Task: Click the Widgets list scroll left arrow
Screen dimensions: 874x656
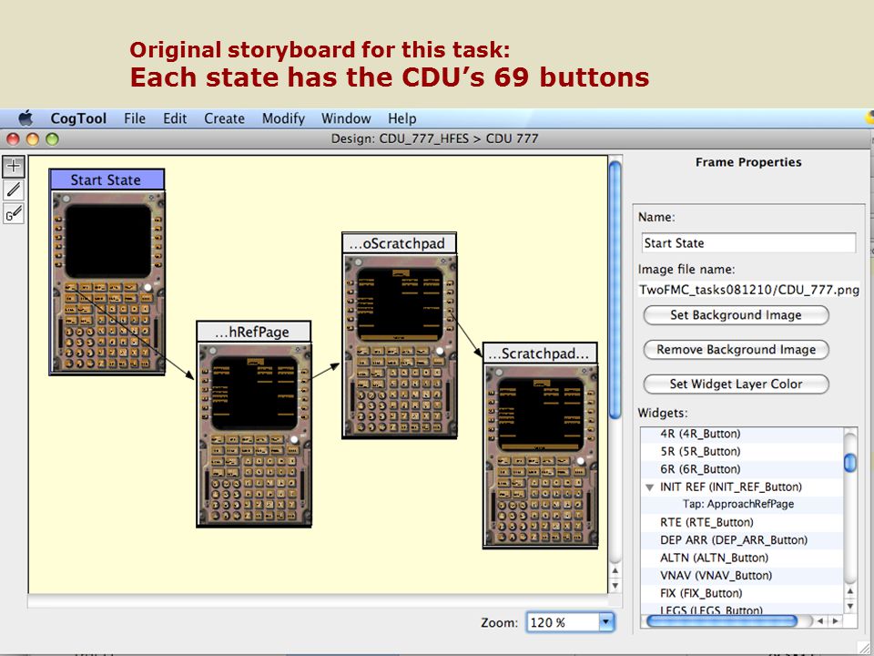Action: 820,620
